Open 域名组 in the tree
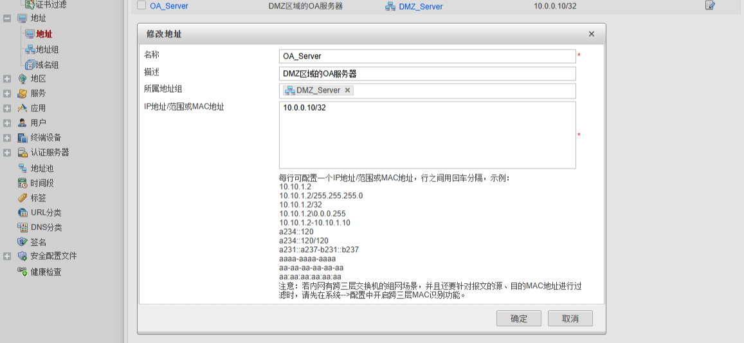This screenshot has height=343, width=744. pyautogui.click(x=48, y=65)
